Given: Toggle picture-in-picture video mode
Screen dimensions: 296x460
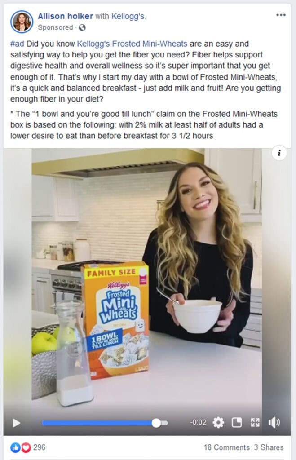Looking at the screenshot, I should (236, 422).
